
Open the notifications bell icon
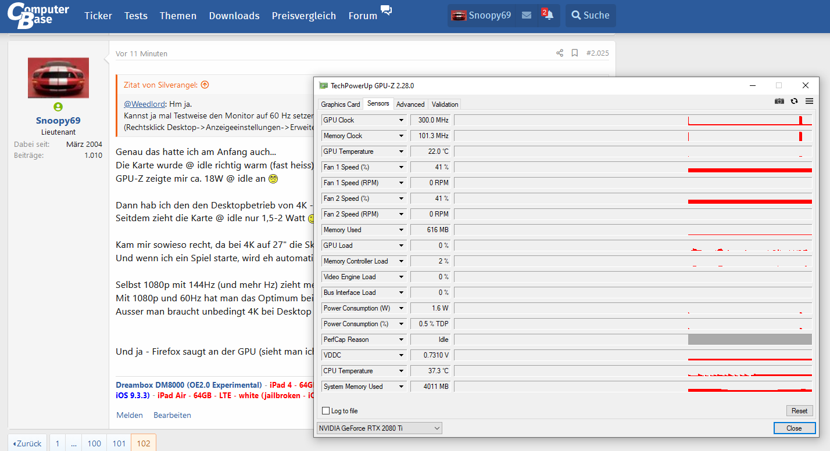[x=548, y=15]
